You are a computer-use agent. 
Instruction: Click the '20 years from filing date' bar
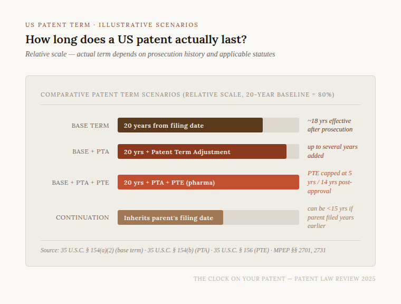190,126
